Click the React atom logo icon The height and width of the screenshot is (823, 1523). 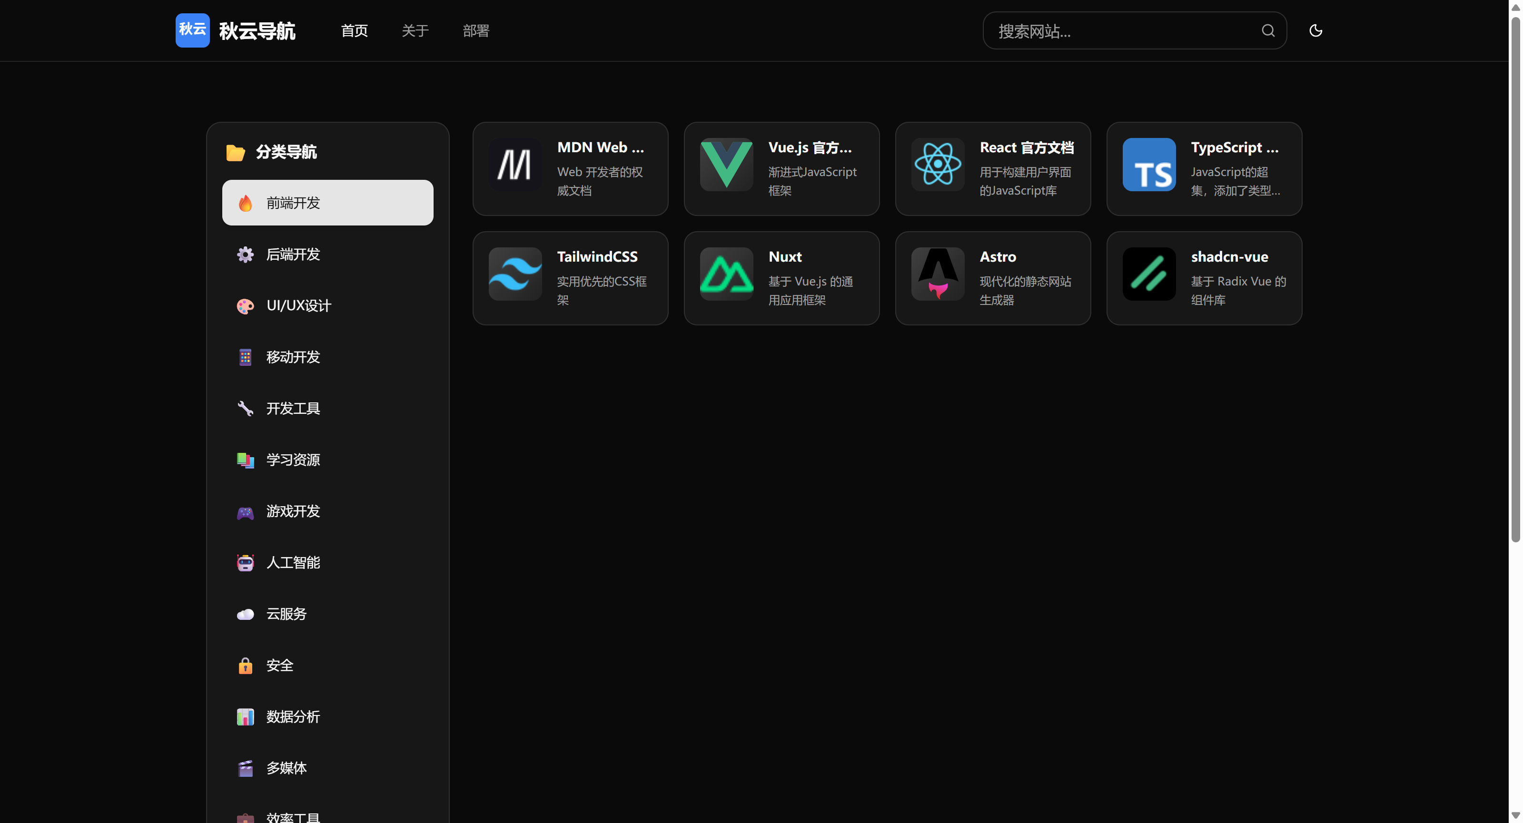pyautogui.click(x=937, y=165)
